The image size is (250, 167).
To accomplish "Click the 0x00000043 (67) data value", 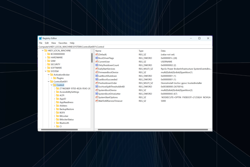I will click(x=169, y=94).
